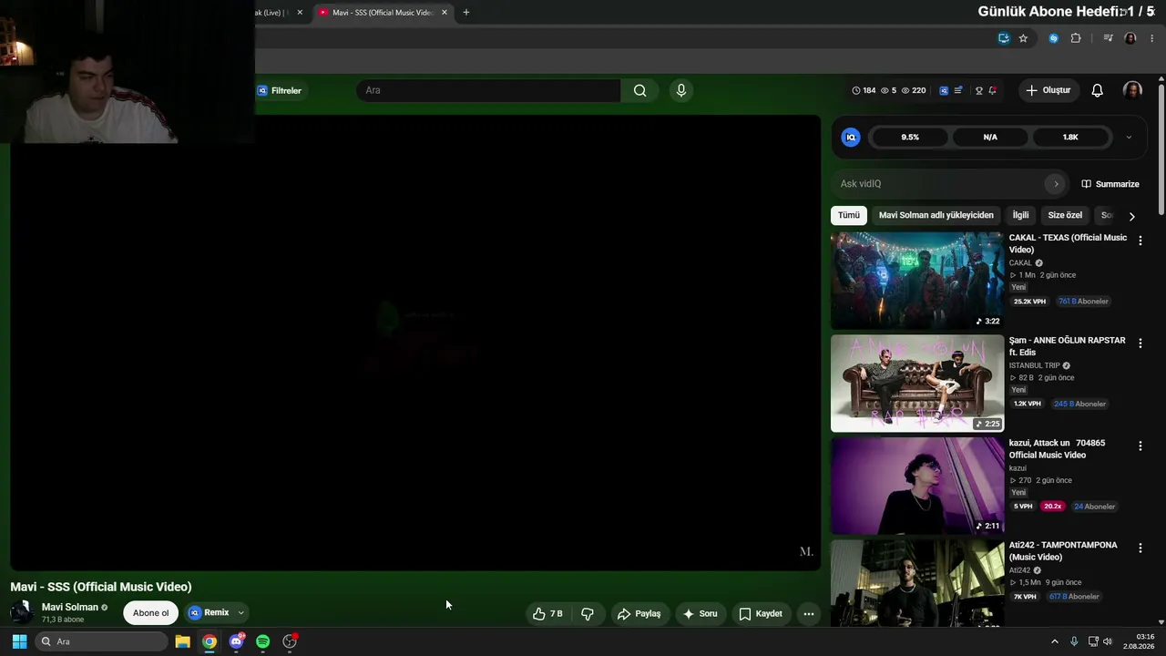
Task: Submit the Ask vidIQ arrow button
Action: coord(1056,184)
